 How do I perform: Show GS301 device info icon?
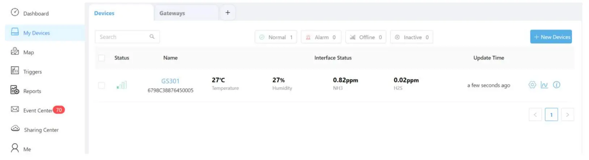(x=557, y=85)
